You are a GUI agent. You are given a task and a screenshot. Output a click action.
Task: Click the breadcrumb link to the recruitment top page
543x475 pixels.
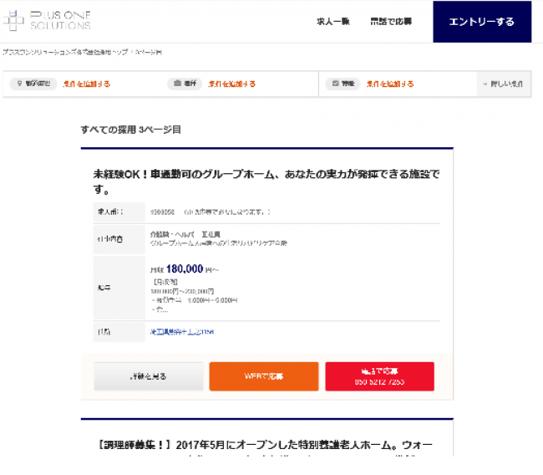65,53
